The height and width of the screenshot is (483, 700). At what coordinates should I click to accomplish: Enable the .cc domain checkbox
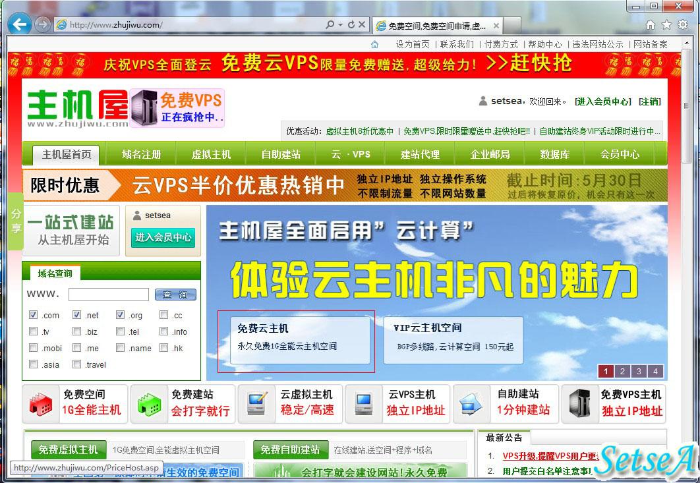164,315
